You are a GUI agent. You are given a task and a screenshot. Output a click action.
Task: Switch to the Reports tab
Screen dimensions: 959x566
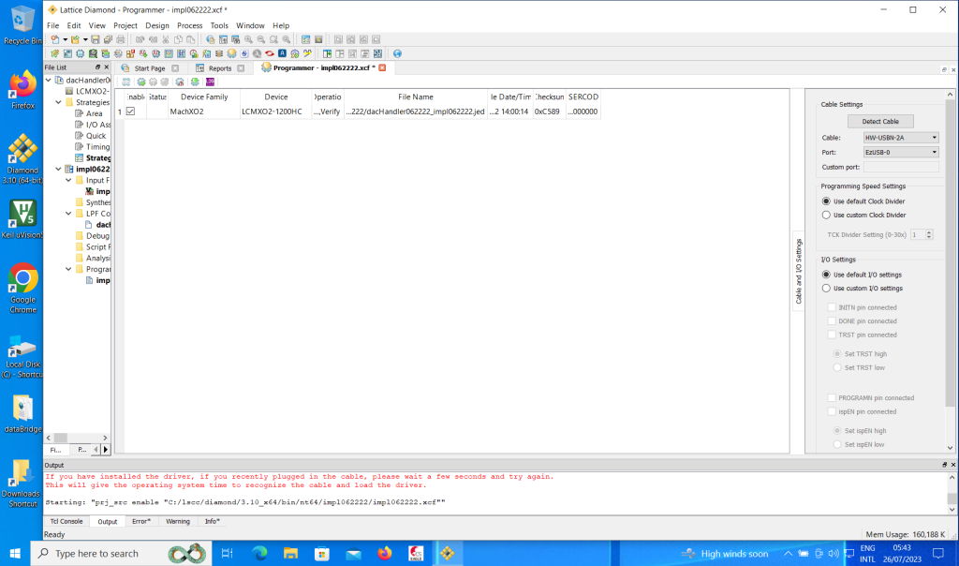(x=219, y=67)
